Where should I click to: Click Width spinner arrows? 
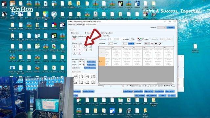pos(84,62)
